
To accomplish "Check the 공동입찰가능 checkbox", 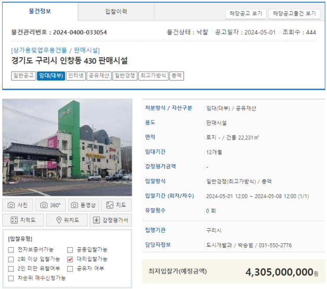I will coord(70,249).
